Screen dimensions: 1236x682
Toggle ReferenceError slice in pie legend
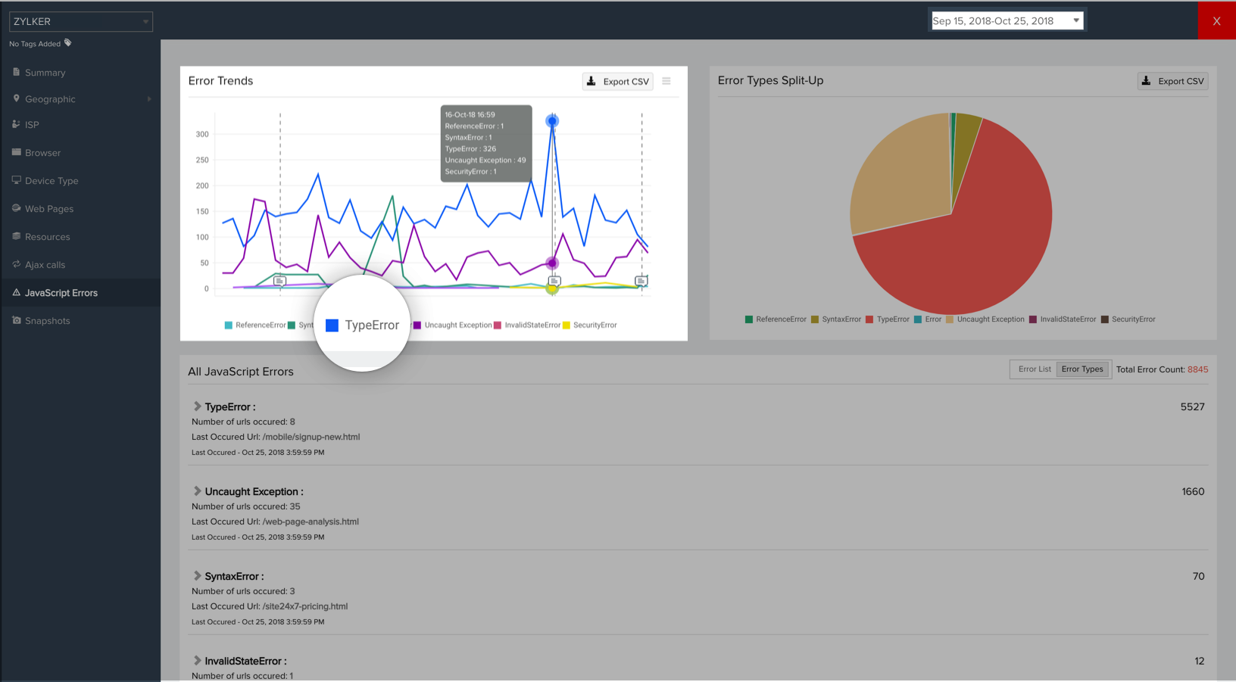(776, 319)
